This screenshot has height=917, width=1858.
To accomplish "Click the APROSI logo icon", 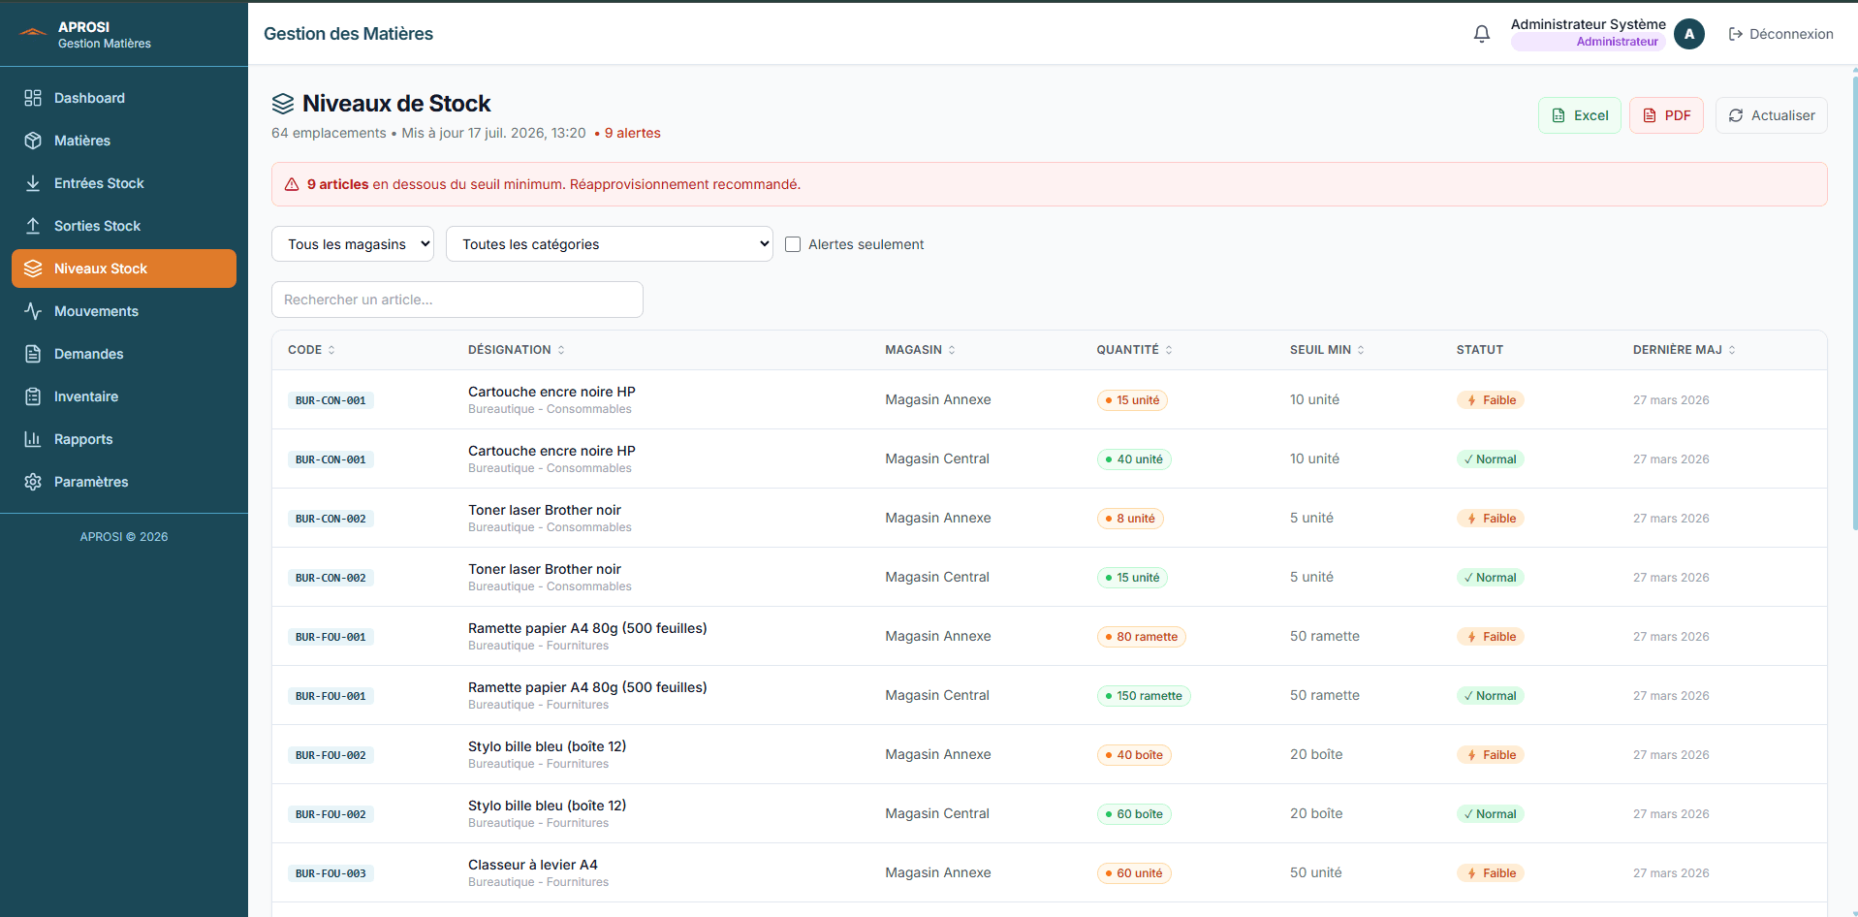I will (x=33, y=33).
